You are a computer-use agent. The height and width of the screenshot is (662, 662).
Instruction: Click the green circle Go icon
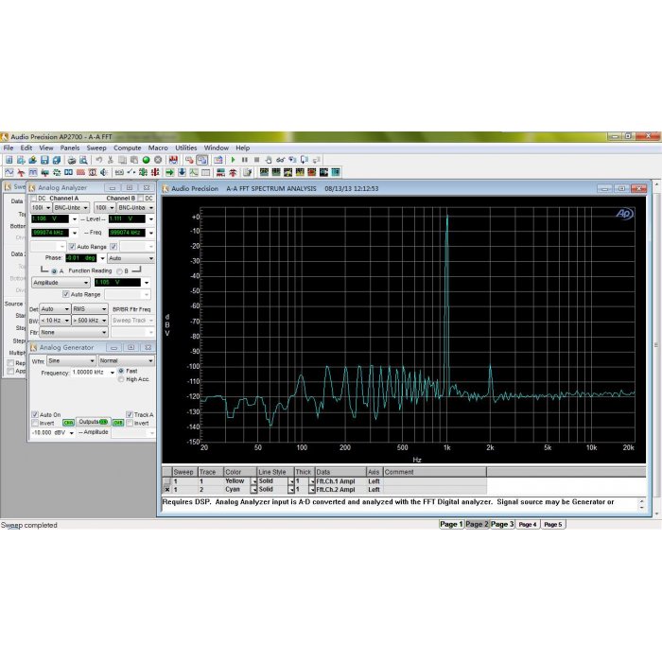pyautogui.click(x=146, y=160)
